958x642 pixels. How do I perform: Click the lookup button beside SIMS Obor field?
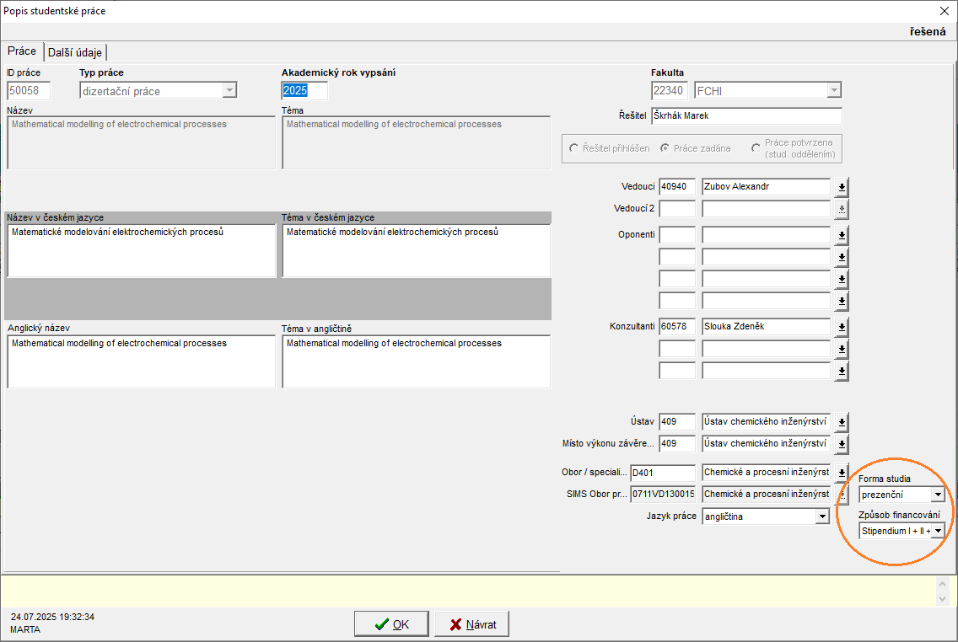tap(842, 495)
